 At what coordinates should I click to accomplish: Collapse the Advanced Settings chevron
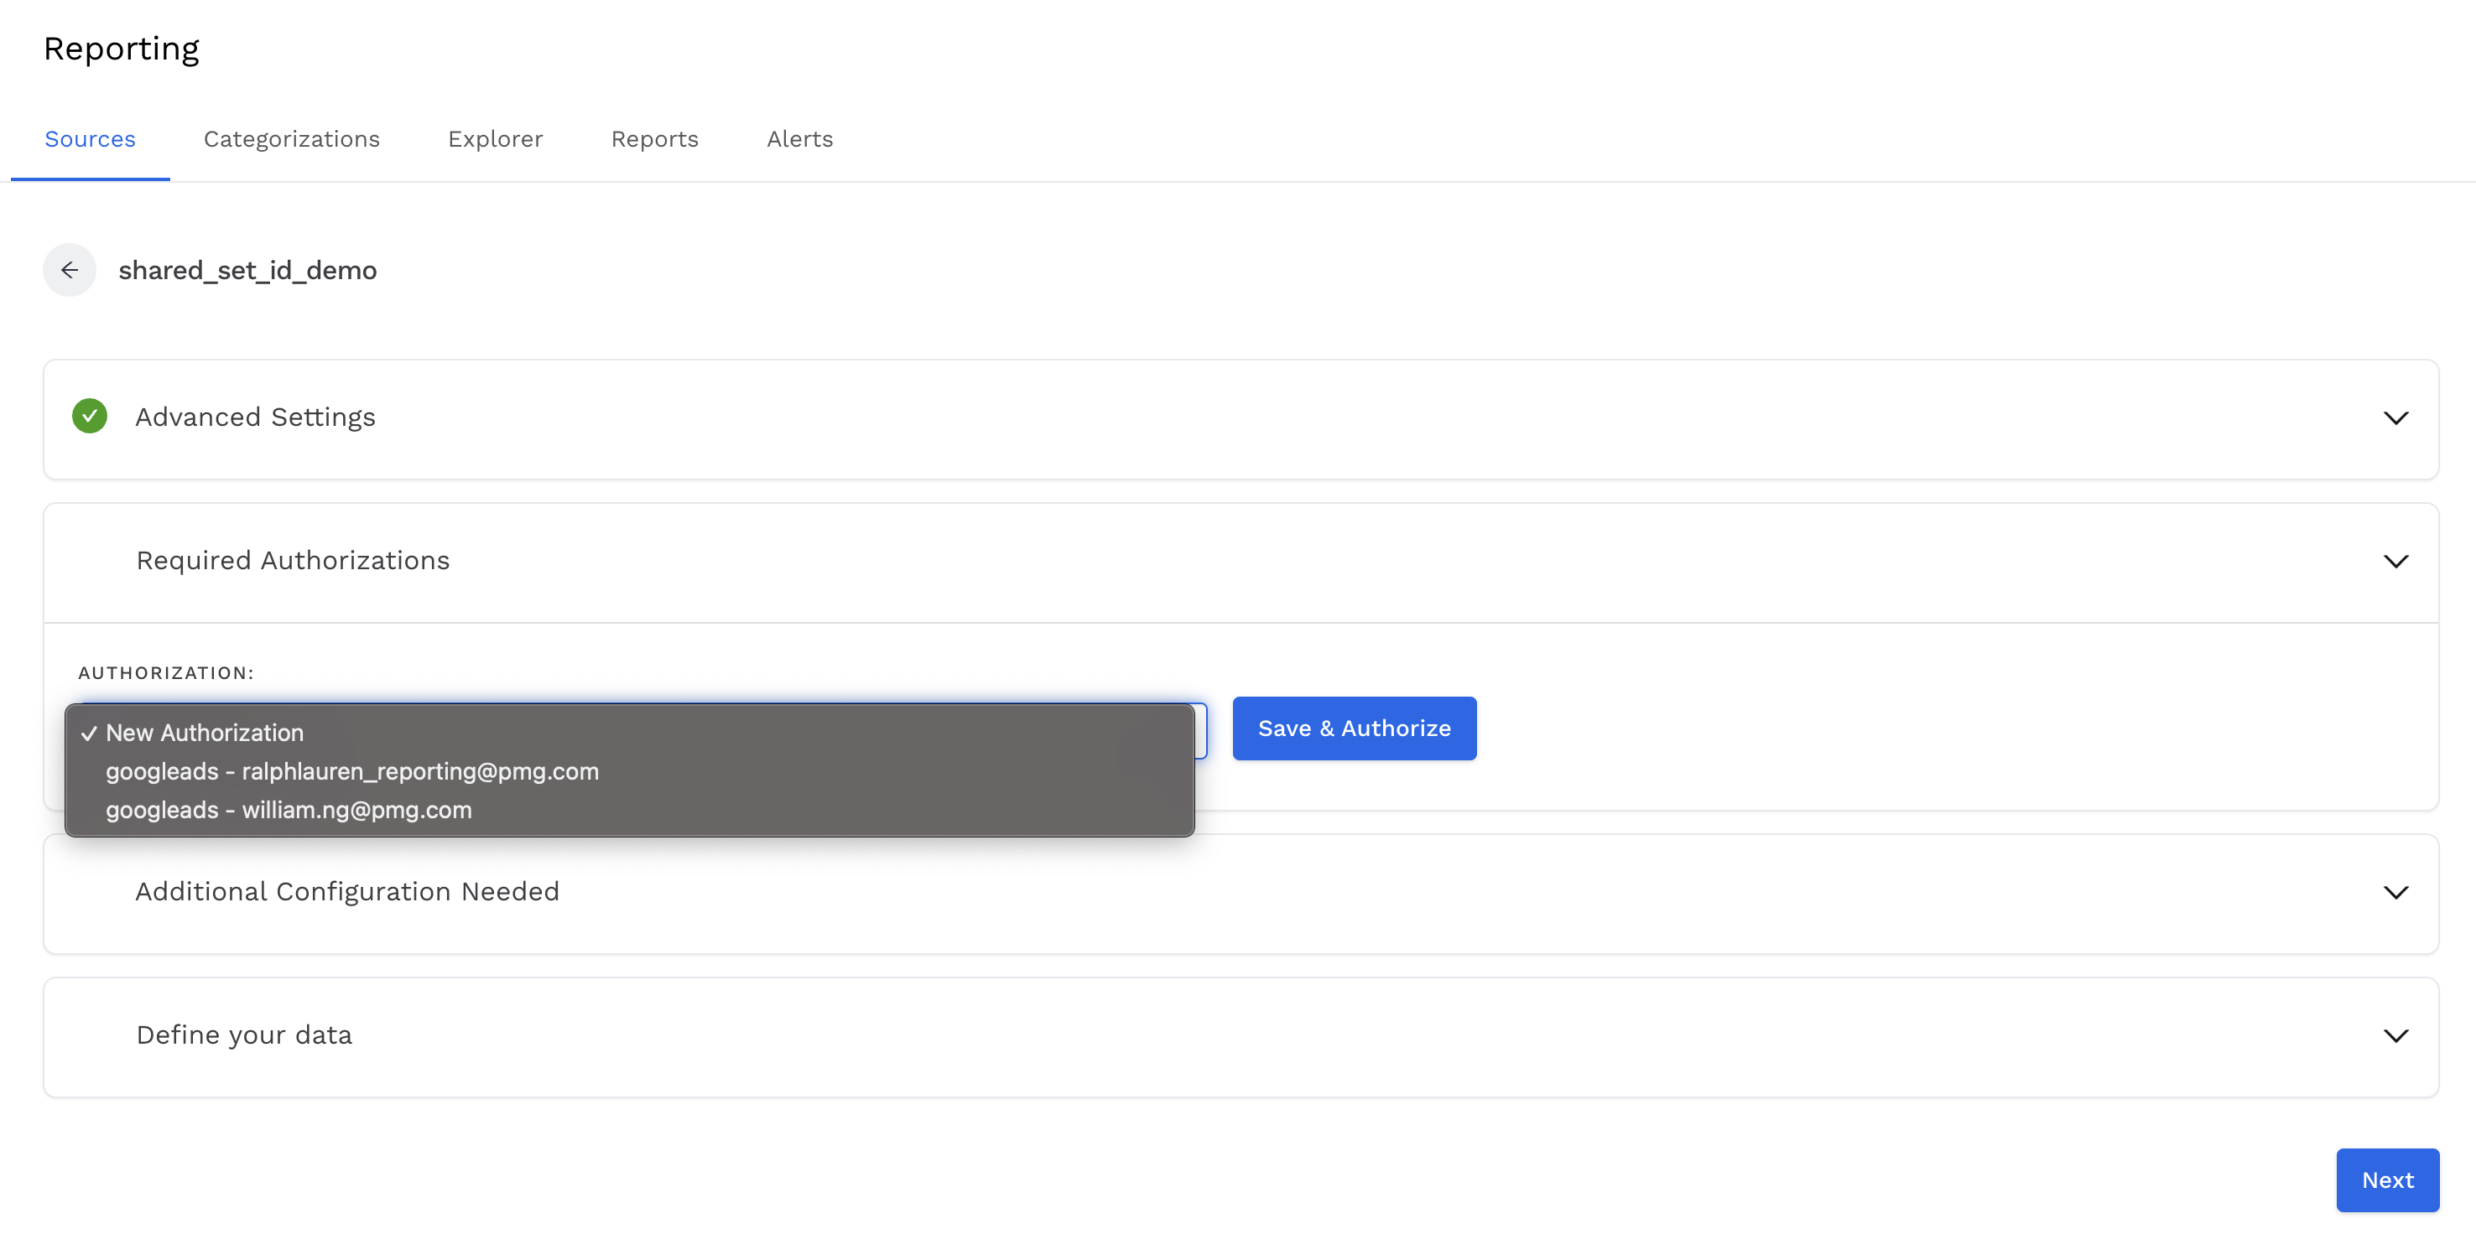[x=2396, y=417]
